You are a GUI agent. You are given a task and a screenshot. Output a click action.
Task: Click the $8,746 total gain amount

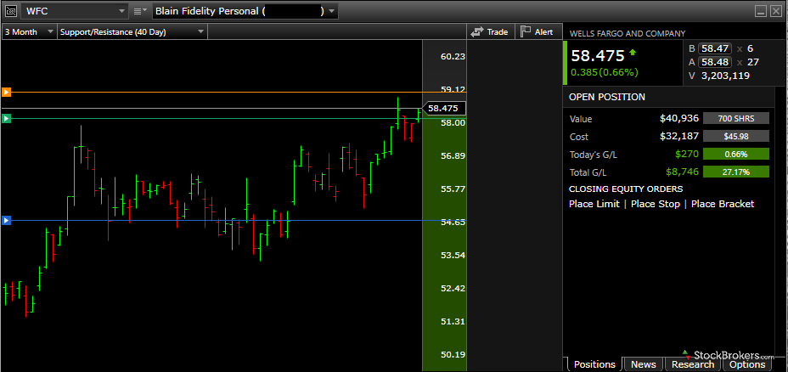682,172
